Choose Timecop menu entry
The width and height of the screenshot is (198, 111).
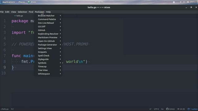click(48, 67)
